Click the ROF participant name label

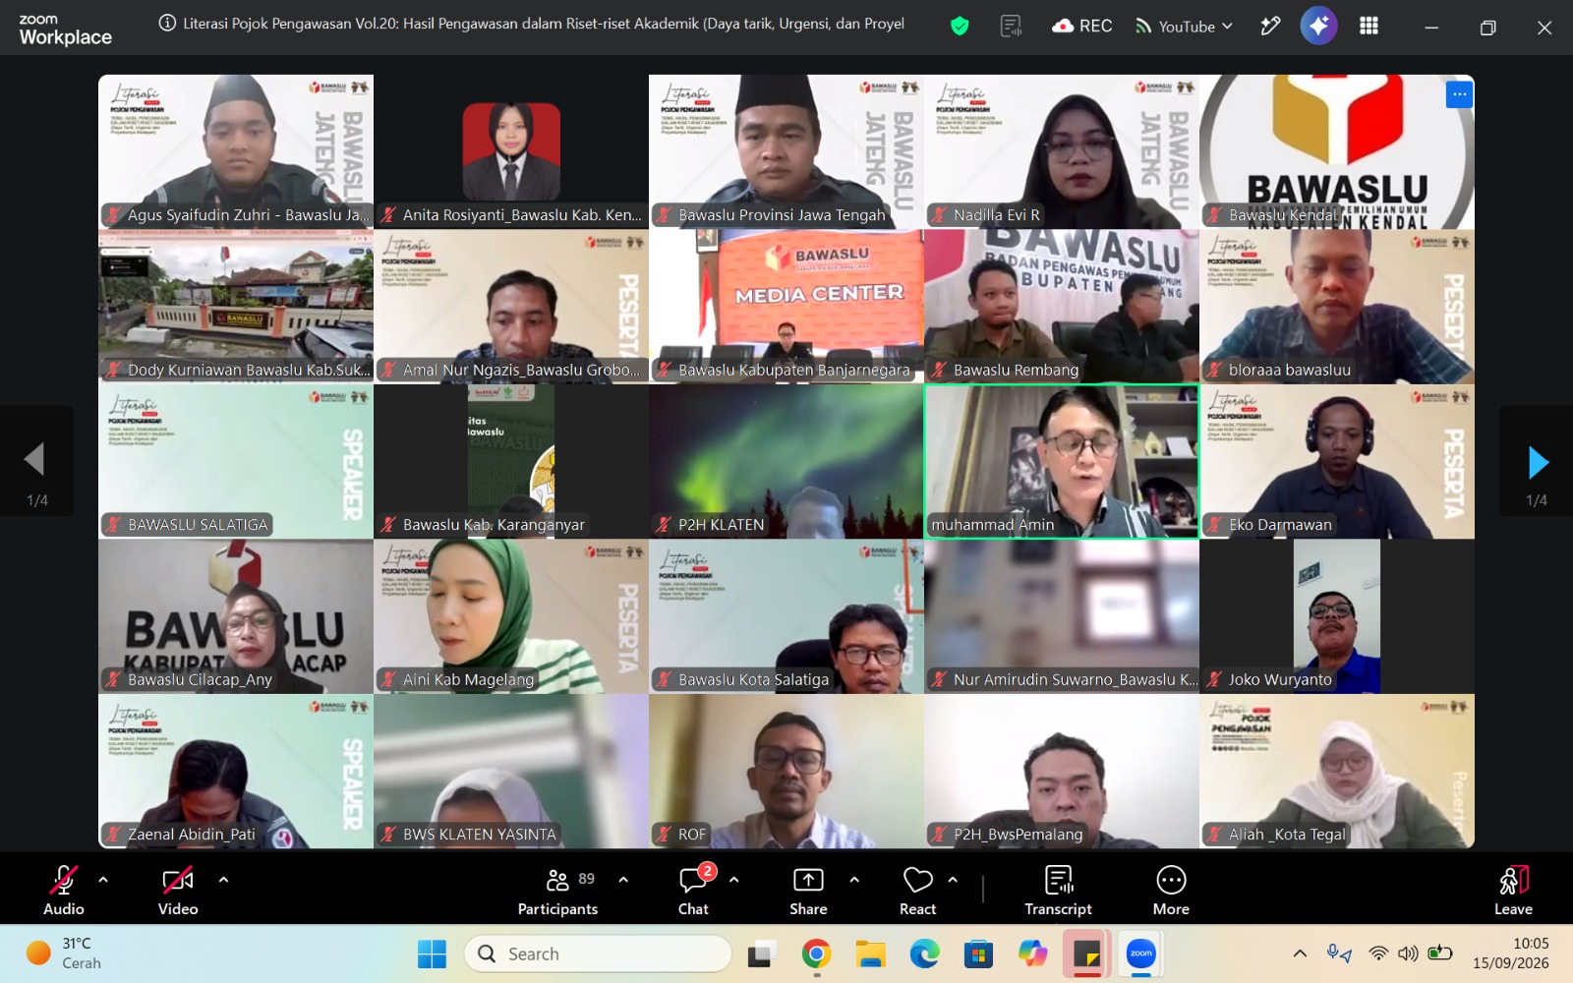pyautogui.click(x=692, y=835)
